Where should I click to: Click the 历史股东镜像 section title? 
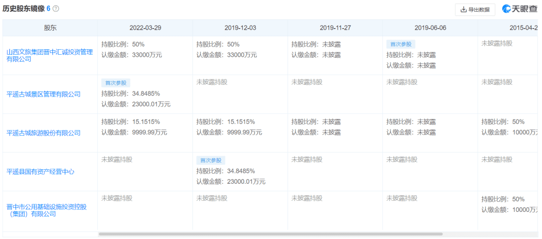[24, 9]
